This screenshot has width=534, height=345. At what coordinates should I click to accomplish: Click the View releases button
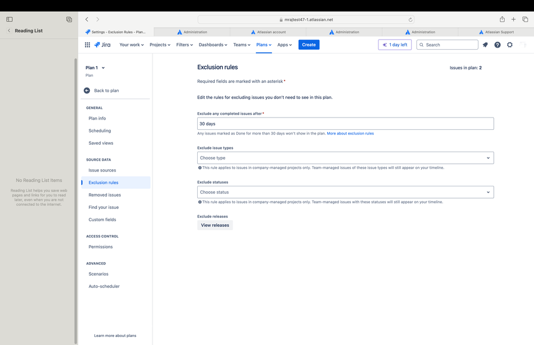(215, 225)
